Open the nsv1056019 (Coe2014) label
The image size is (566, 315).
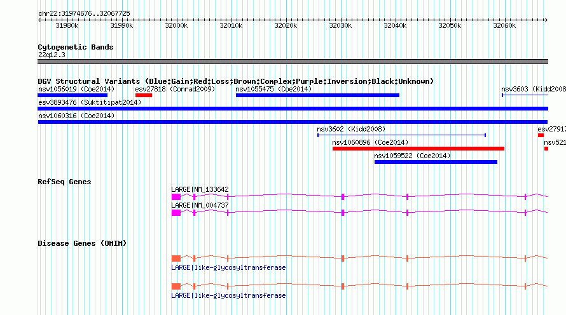click(76, 89)
